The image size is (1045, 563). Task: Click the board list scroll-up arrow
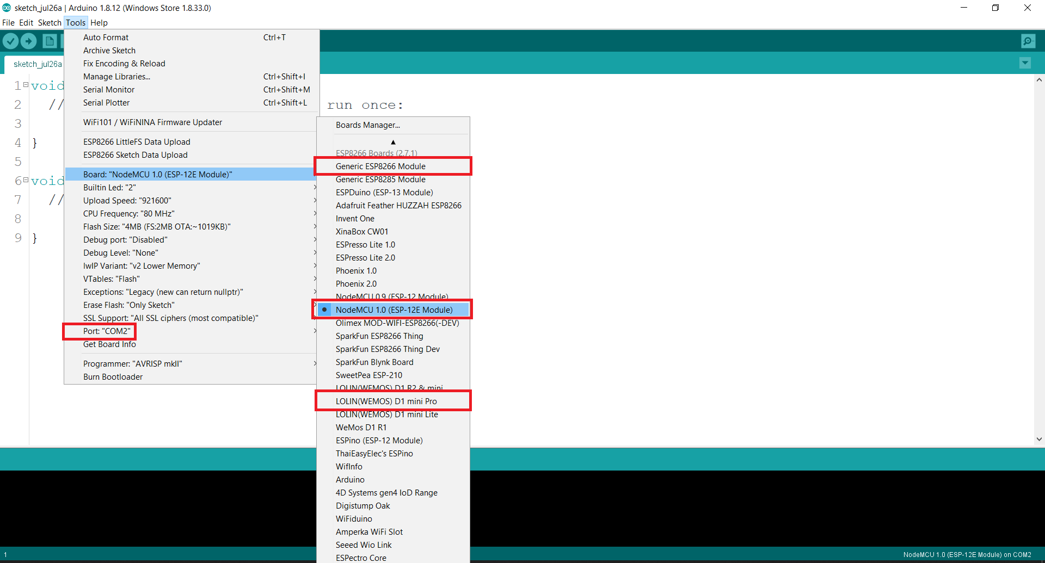click(x=393, y=142)
